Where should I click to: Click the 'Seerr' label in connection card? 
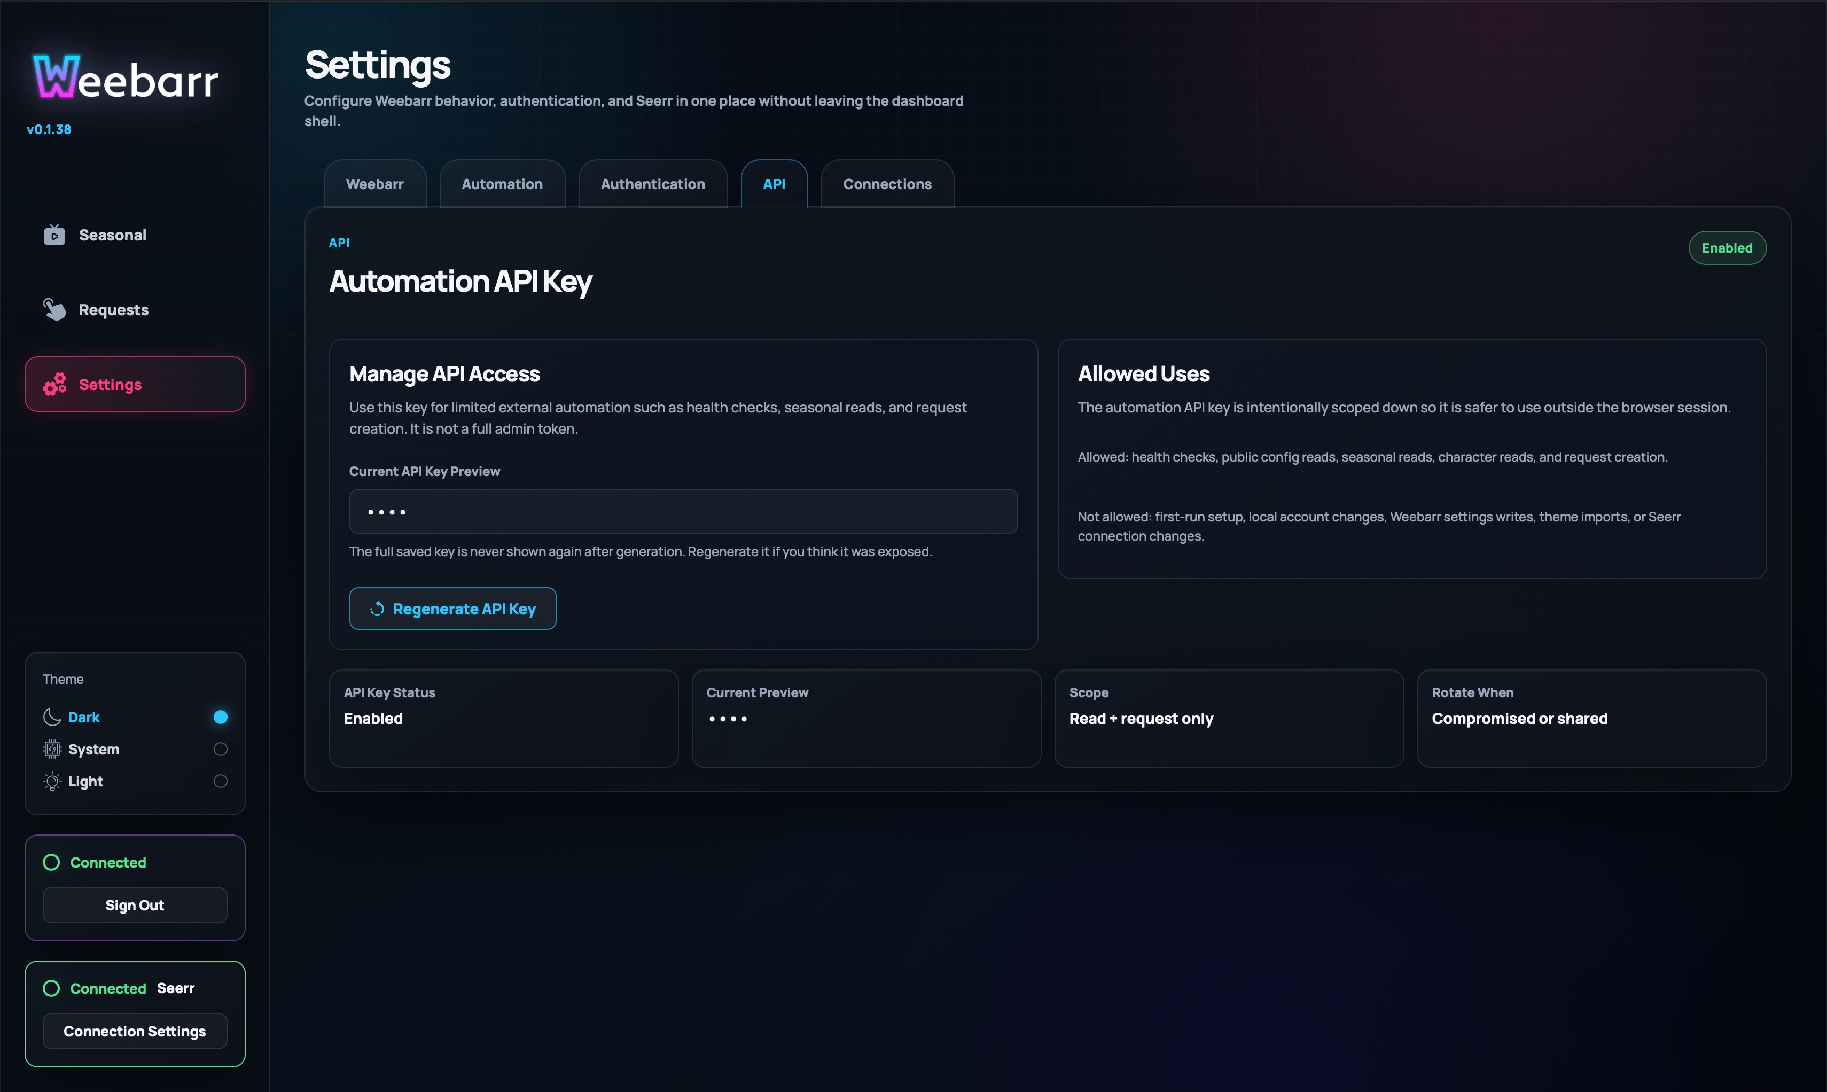coord(176,988)
